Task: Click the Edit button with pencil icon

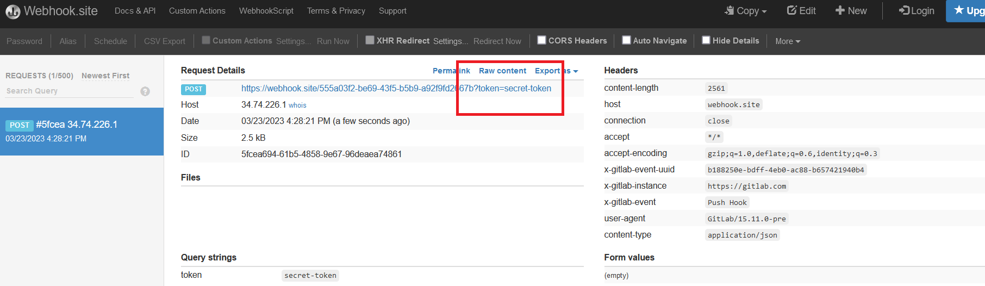Action: pos(801,11)
